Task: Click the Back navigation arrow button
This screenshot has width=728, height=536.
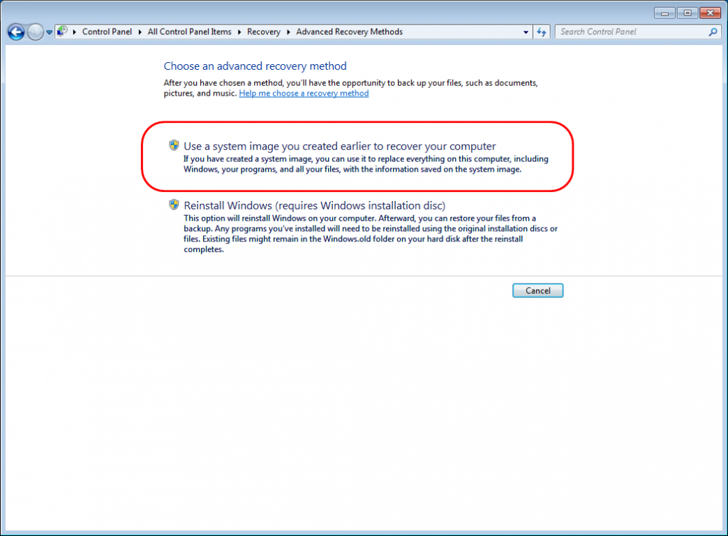Action: coord(16,32)
